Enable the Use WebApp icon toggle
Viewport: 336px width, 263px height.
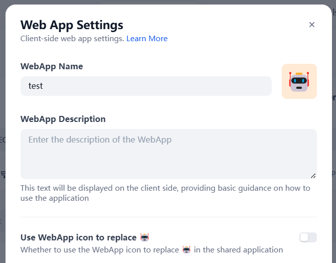(308, 237)
